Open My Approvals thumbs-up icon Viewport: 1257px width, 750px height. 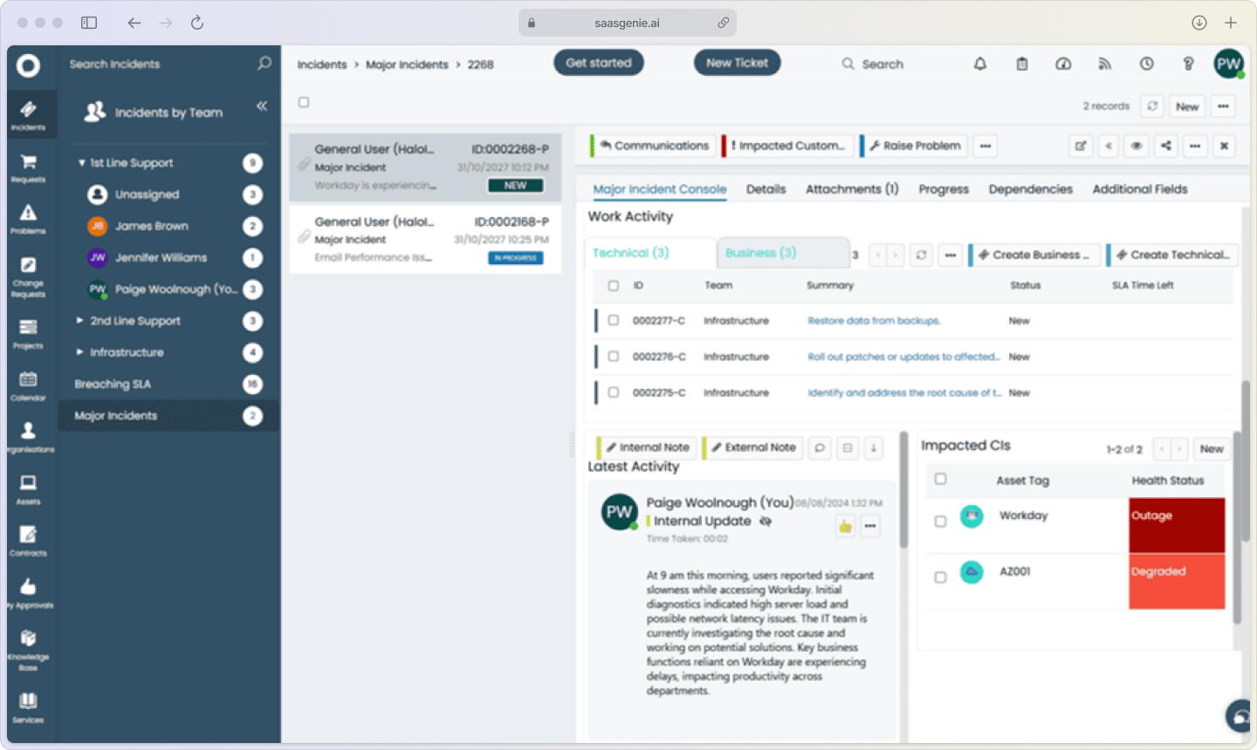pos(28,592)
